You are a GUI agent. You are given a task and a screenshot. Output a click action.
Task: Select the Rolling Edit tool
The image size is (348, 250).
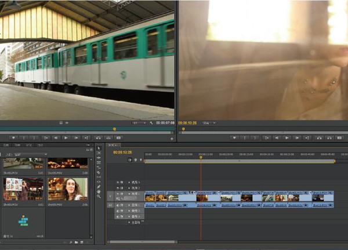coord(99,162)
